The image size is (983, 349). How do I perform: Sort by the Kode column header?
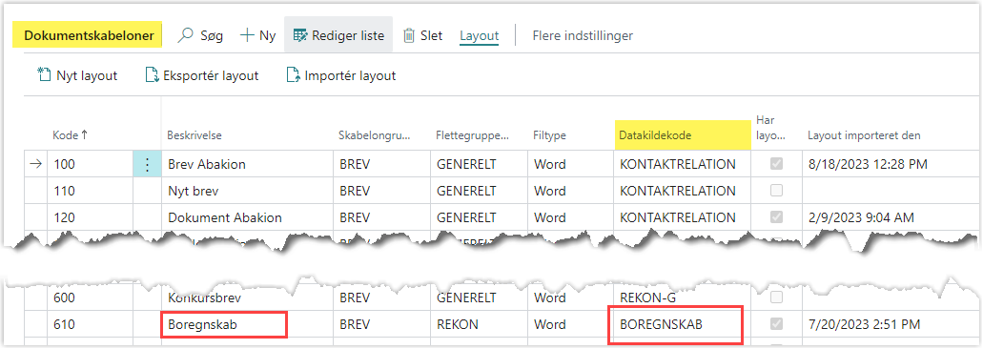[70, 134]
